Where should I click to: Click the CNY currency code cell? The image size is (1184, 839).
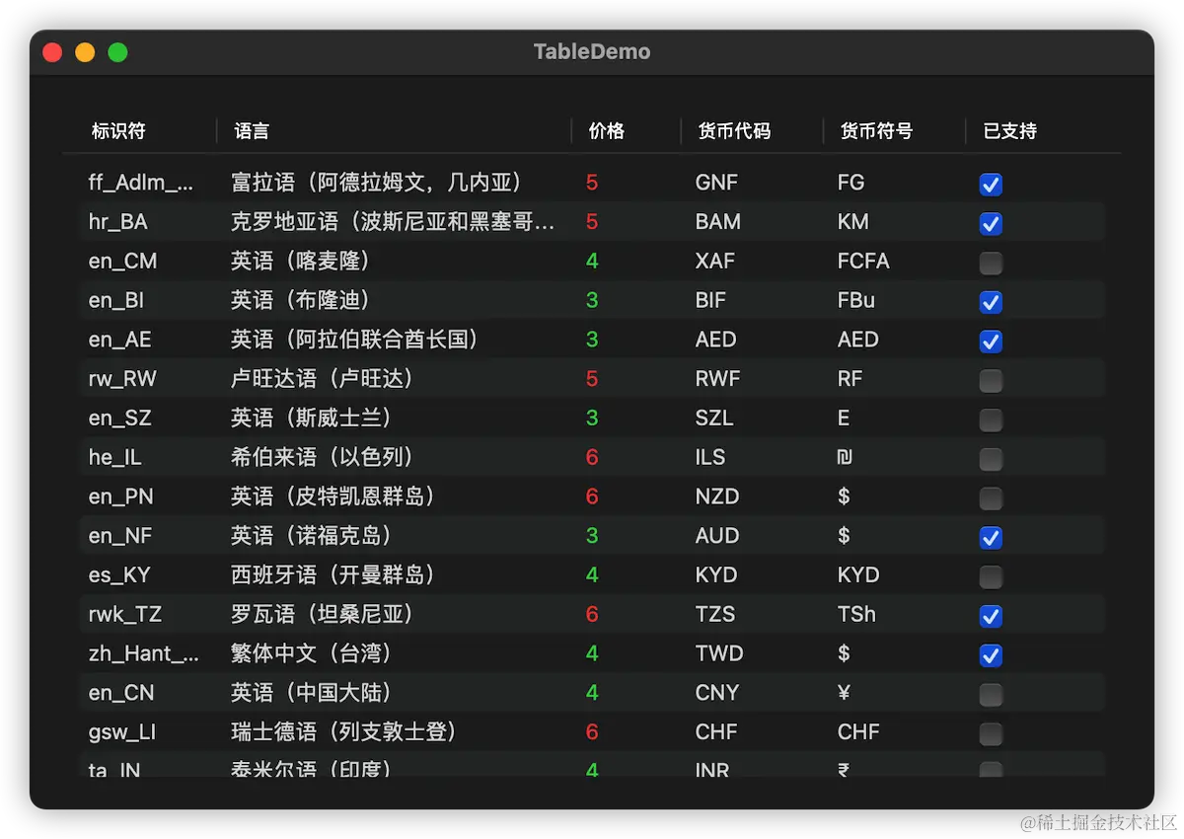(717, 693)
